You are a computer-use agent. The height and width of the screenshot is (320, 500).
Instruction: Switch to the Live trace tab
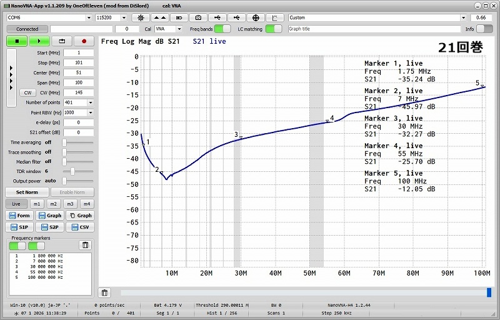click(x=16, y=204)
